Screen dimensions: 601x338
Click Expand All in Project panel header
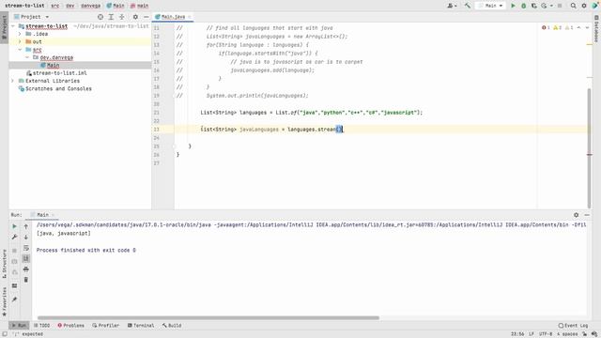tap(111, 17)
